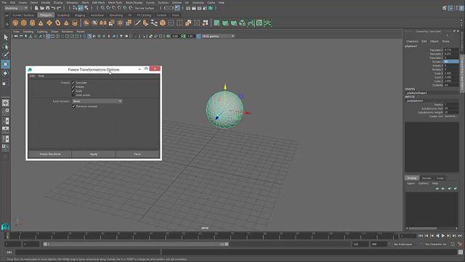465x262 pixels.
Task: Click the No Live Surface field
Action: 145,8
